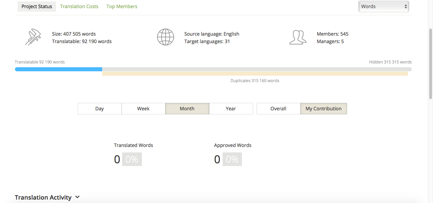Viewport: 433px width, 203px height.
Task: Click the caliper size measurement icon
Action: click(33, 37)
